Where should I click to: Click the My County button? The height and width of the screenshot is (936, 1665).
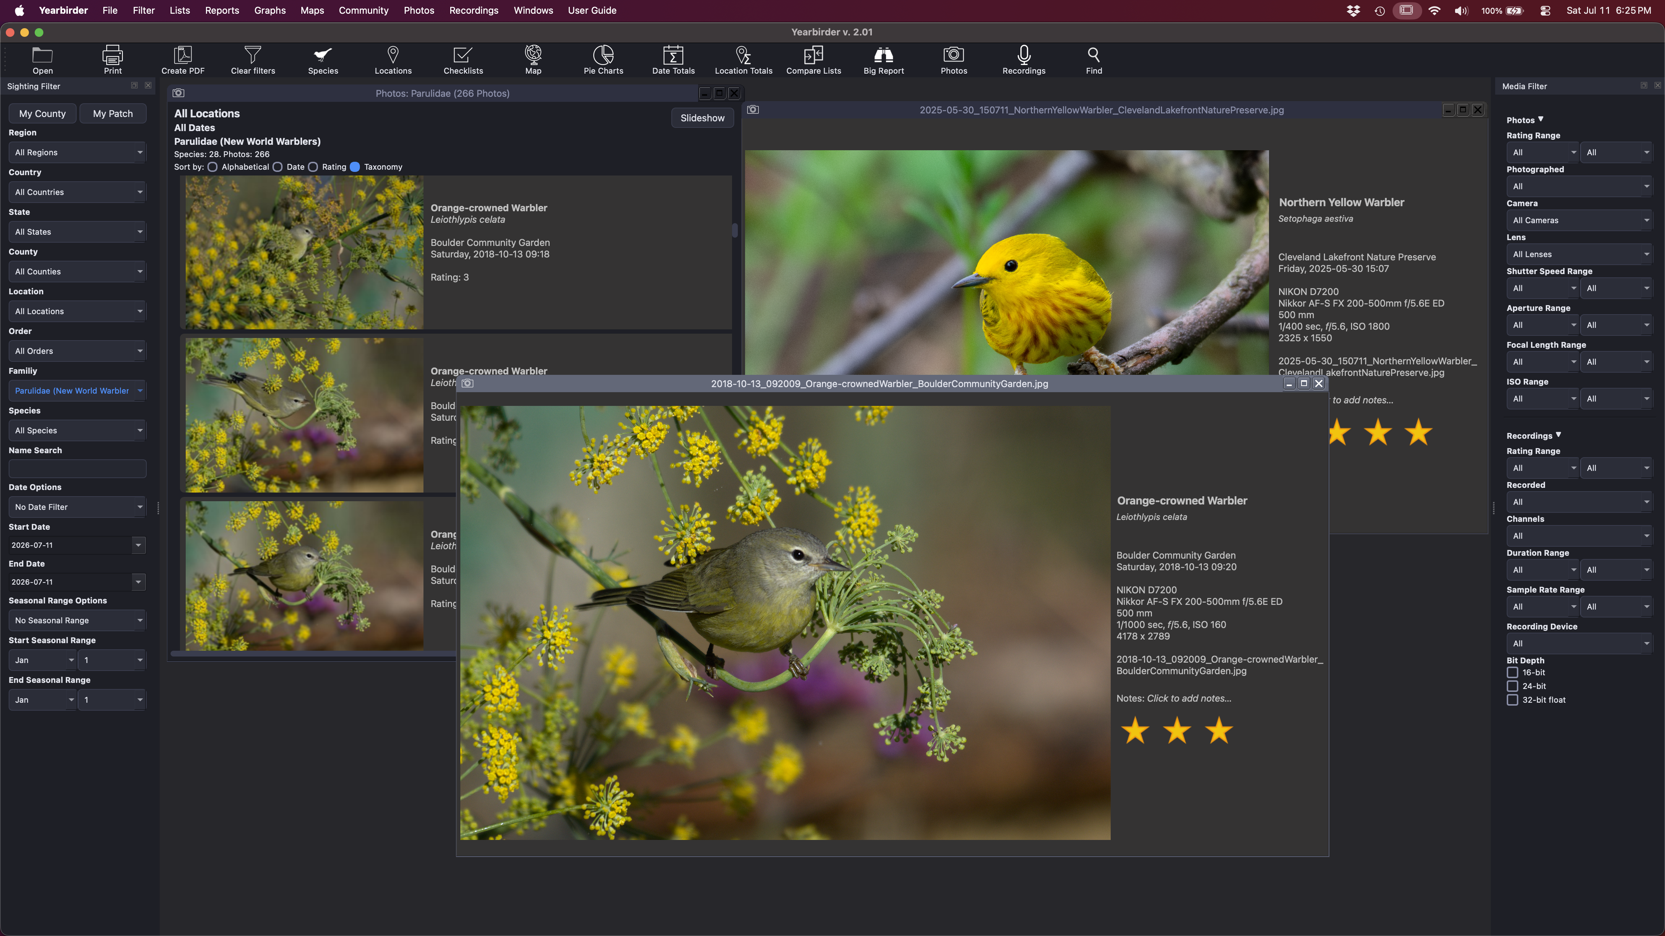click(43, 114)
